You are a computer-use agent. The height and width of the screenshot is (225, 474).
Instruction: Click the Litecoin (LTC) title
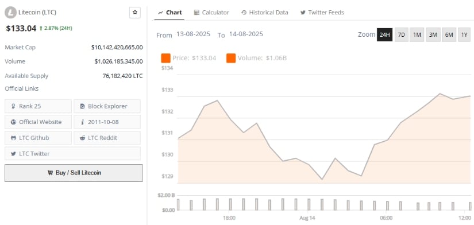click(x=37, y=13)
